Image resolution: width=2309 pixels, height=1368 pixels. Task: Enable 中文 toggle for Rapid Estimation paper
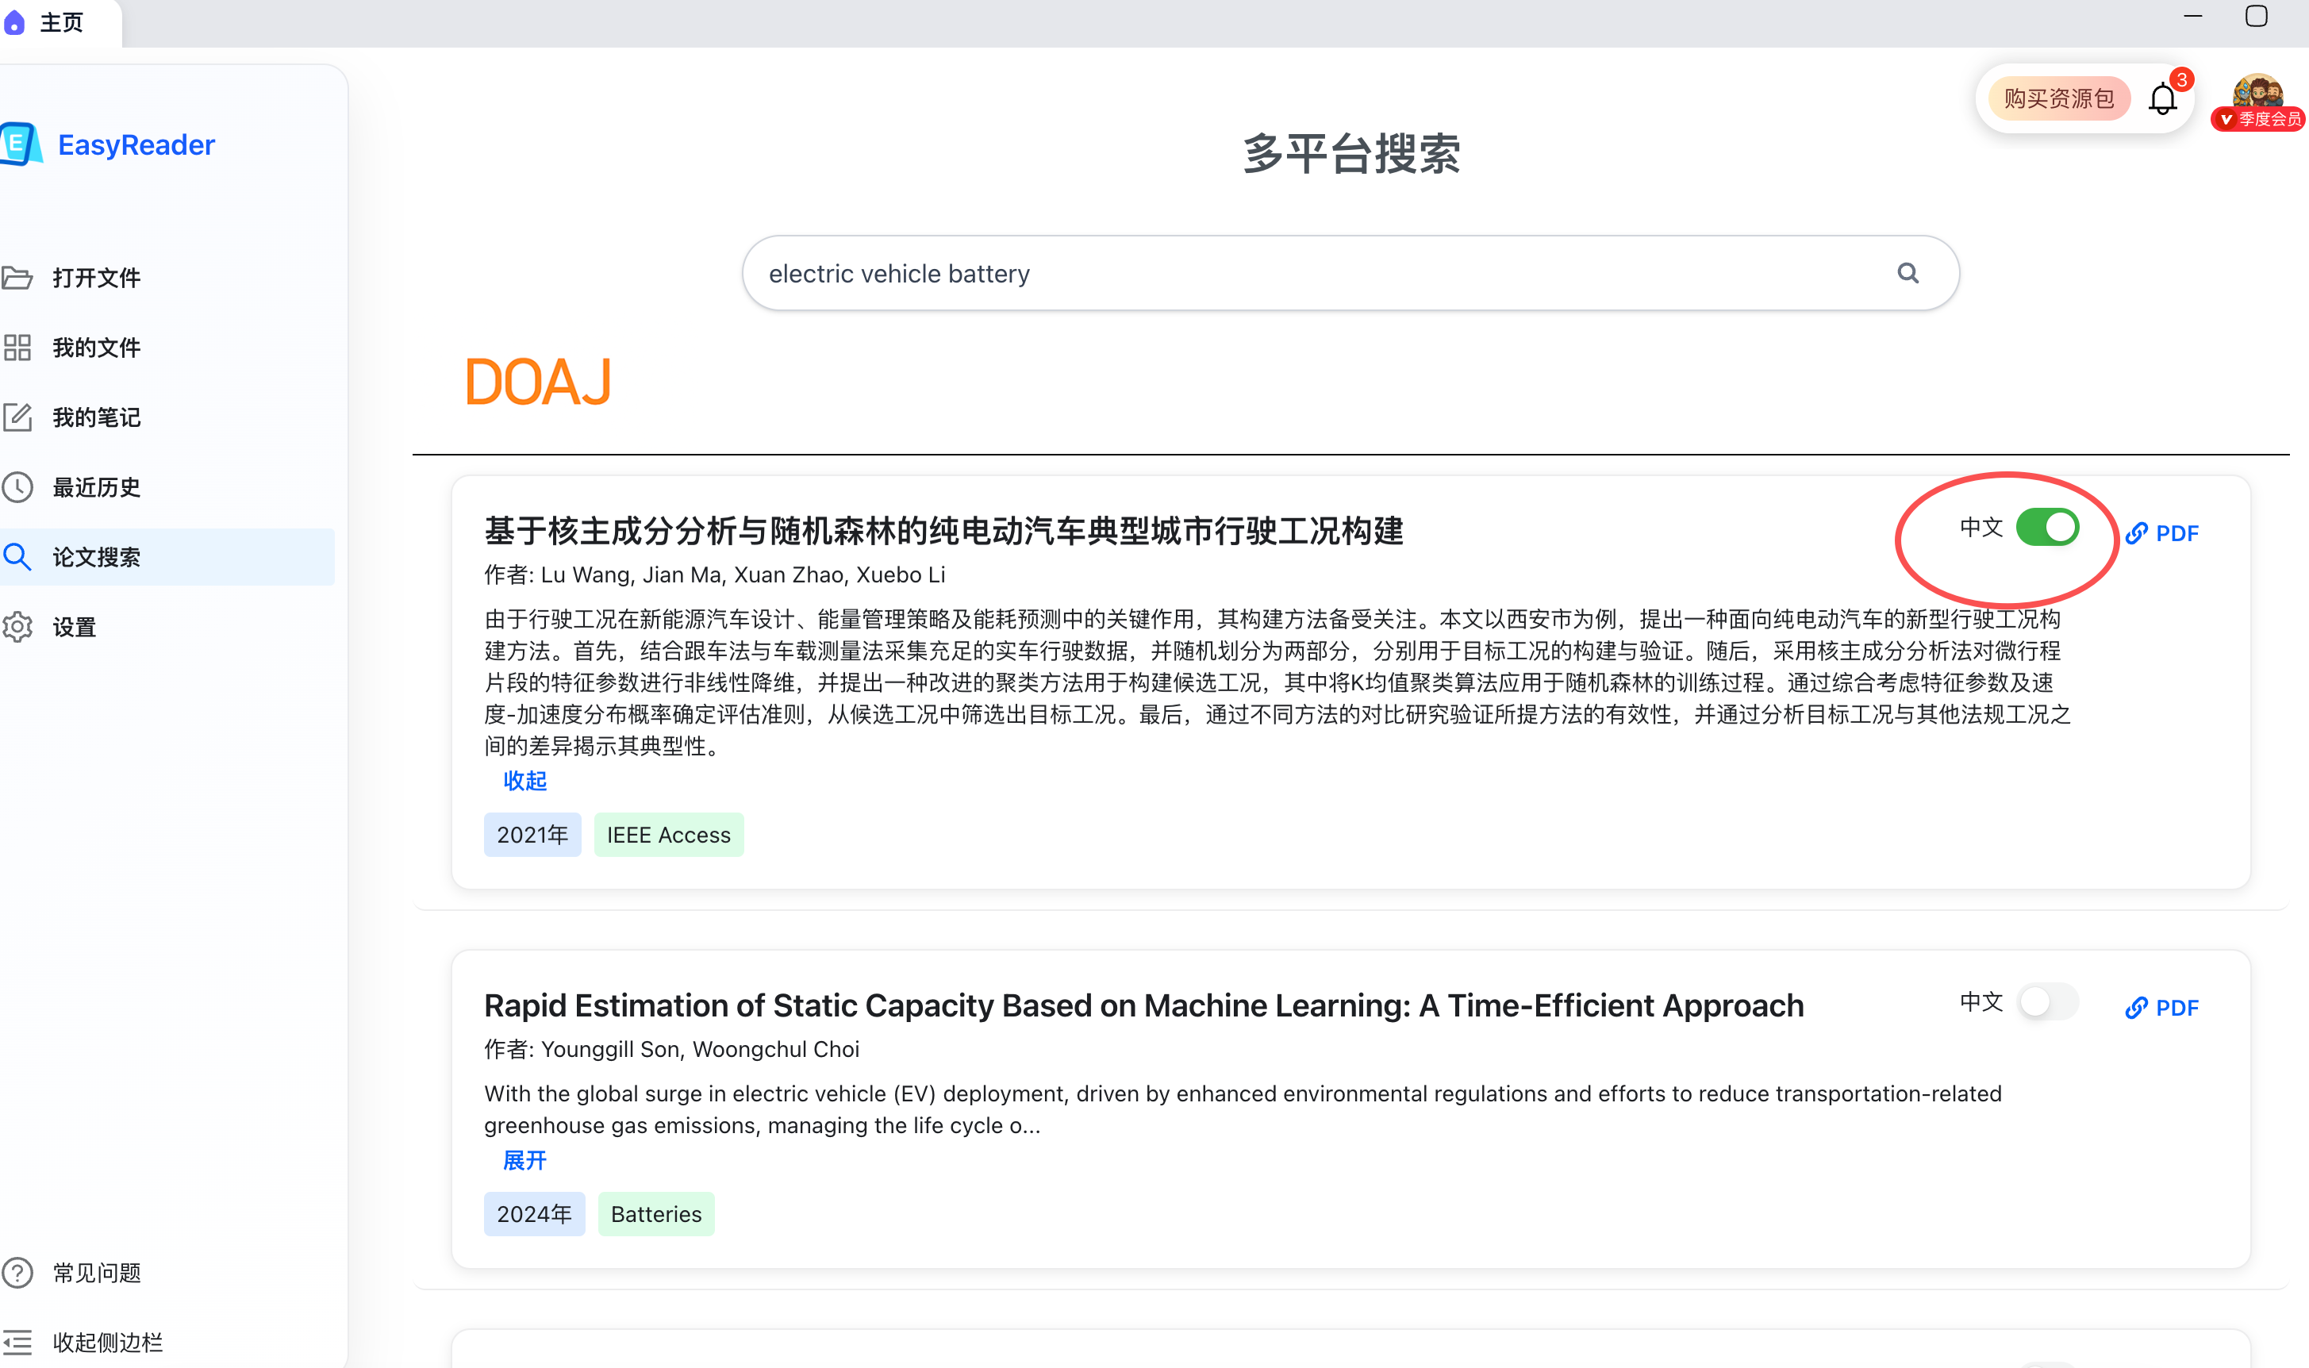point(2046,1002)
